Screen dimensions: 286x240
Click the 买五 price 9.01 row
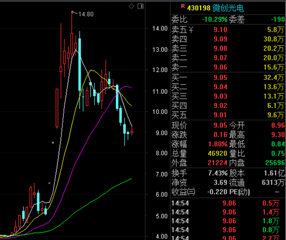[x=228, y=115]
